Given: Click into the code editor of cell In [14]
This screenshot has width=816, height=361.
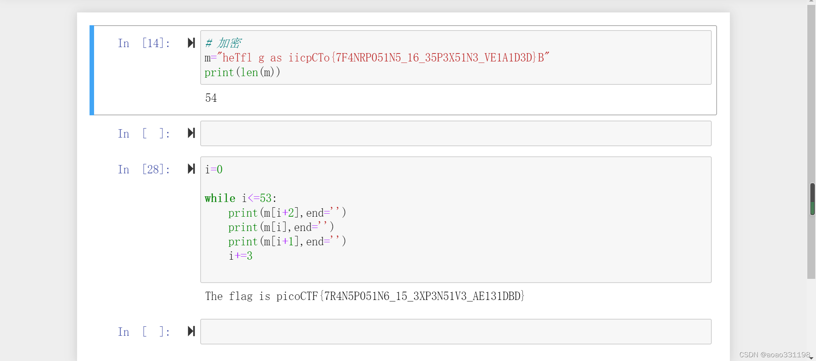Looking at the screenshot, I should [x=456, y=57].
